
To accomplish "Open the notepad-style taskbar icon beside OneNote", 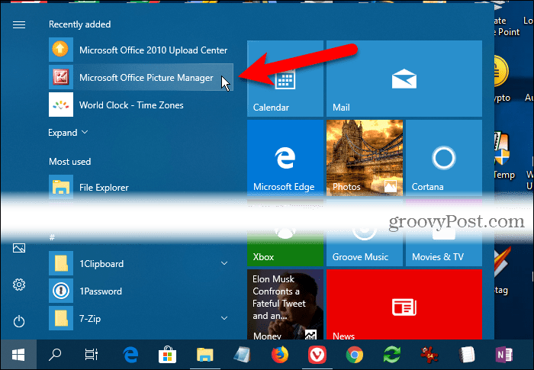I will point(467,355).
